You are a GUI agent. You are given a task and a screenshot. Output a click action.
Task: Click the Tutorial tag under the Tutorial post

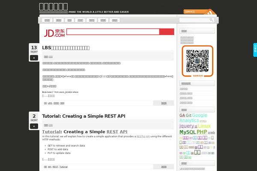(x=63, y=167)
